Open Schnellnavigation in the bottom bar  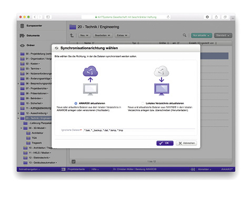29,169
